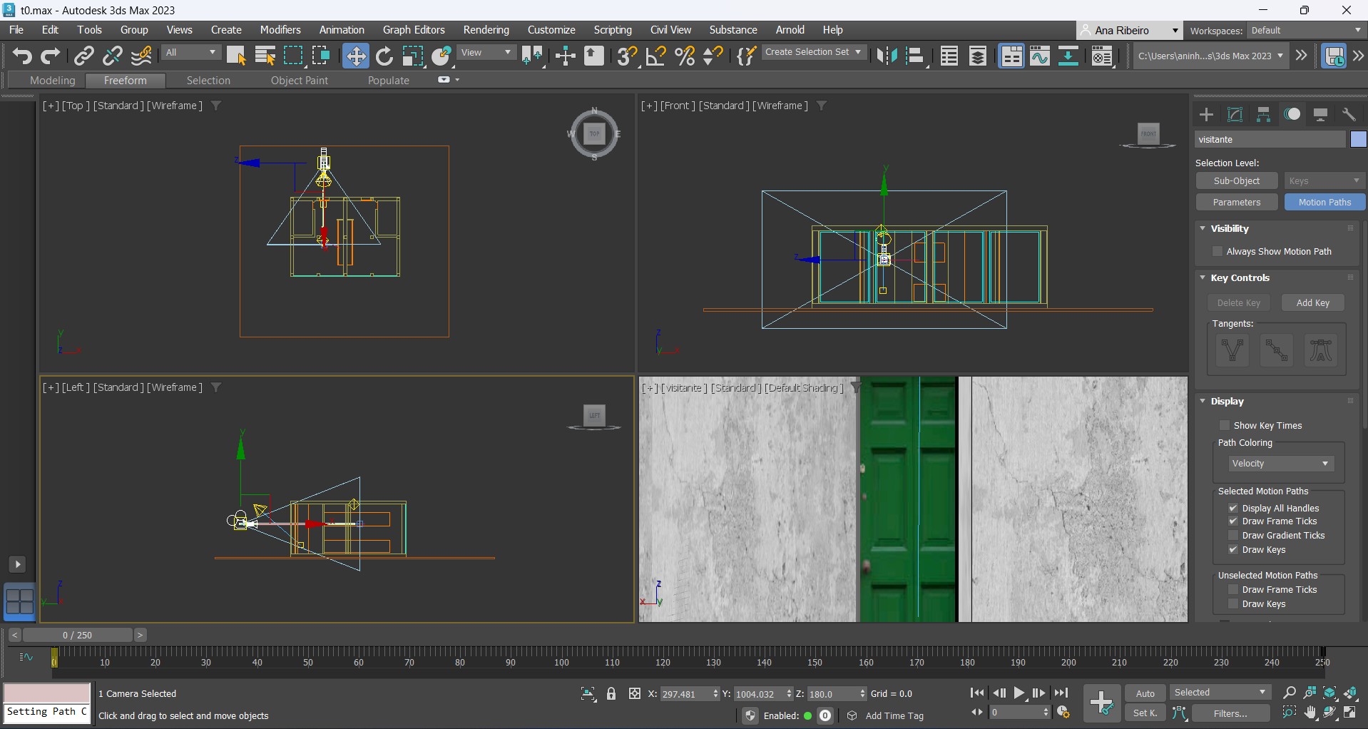1368x729 pixels.
Task: Click the Parameters button
Action: click(1236, 203)
